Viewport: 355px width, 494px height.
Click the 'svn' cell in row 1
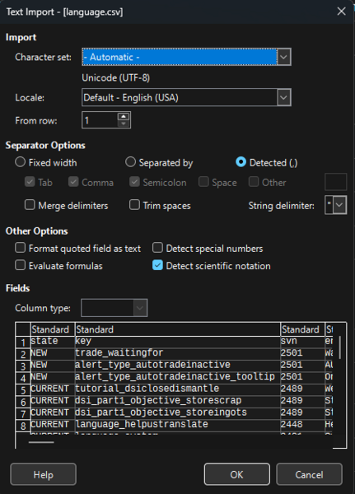point(302,341)
